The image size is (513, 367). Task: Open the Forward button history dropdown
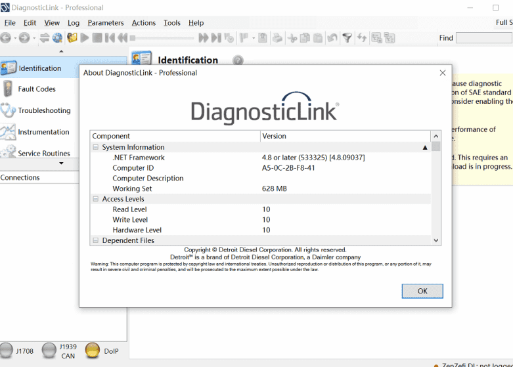click(34, 38)
